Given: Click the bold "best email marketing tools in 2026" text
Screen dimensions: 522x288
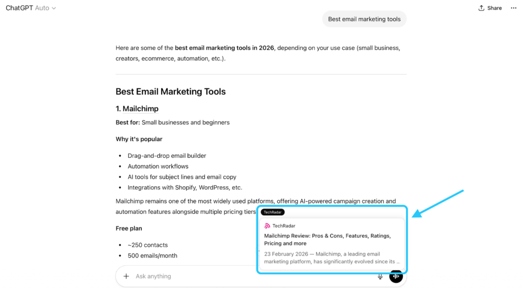Looking at the screenshot, I should tap(224, 48).
